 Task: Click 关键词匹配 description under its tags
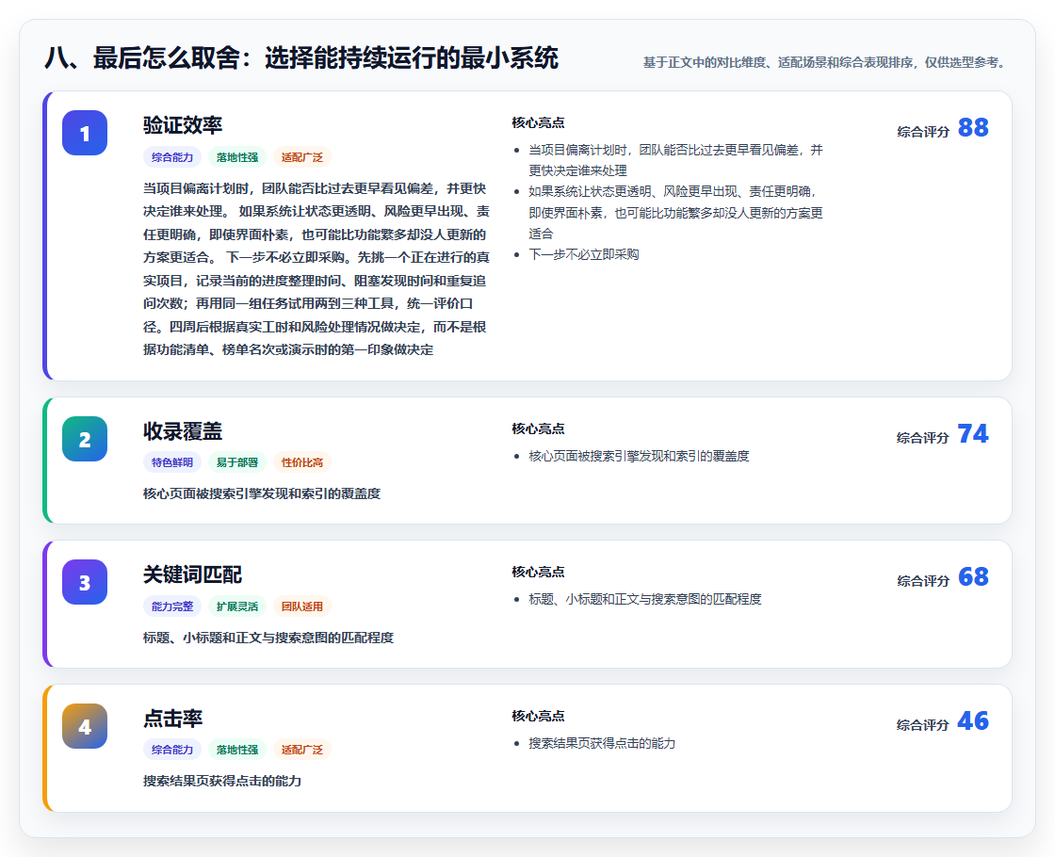268,637
